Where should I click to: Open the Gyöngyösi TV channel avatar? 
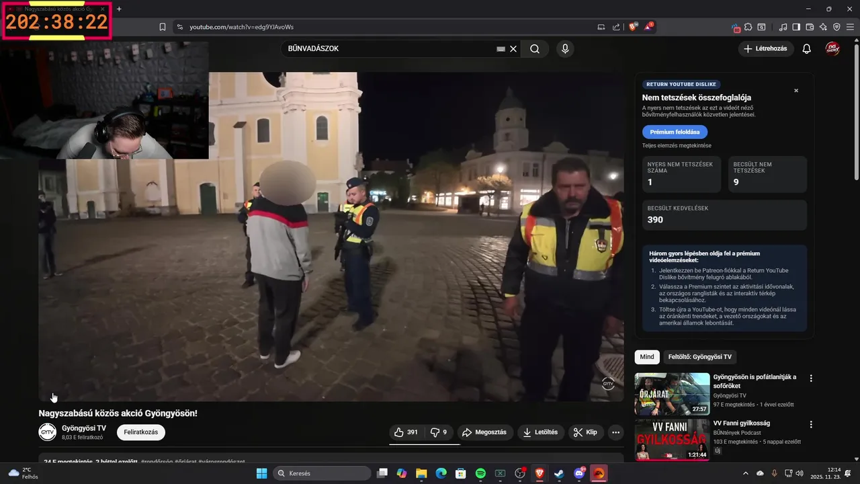[48, 432]
